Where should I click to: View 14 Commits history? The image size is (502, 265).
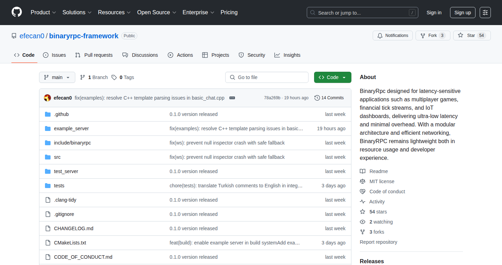(x=329, y=98)
